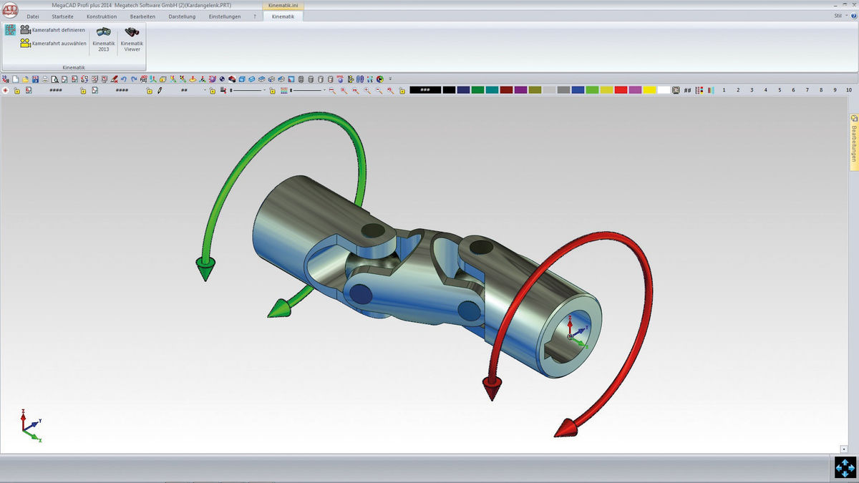The image size is (859, 483).
Task: Toggle padlock left of black color field
Action: [402, 91]
